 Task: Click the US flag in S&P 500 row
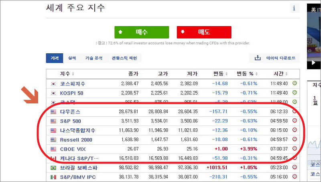[53, 121]
